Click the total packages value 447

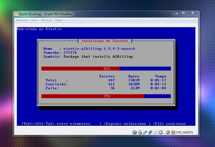[111, 80]
